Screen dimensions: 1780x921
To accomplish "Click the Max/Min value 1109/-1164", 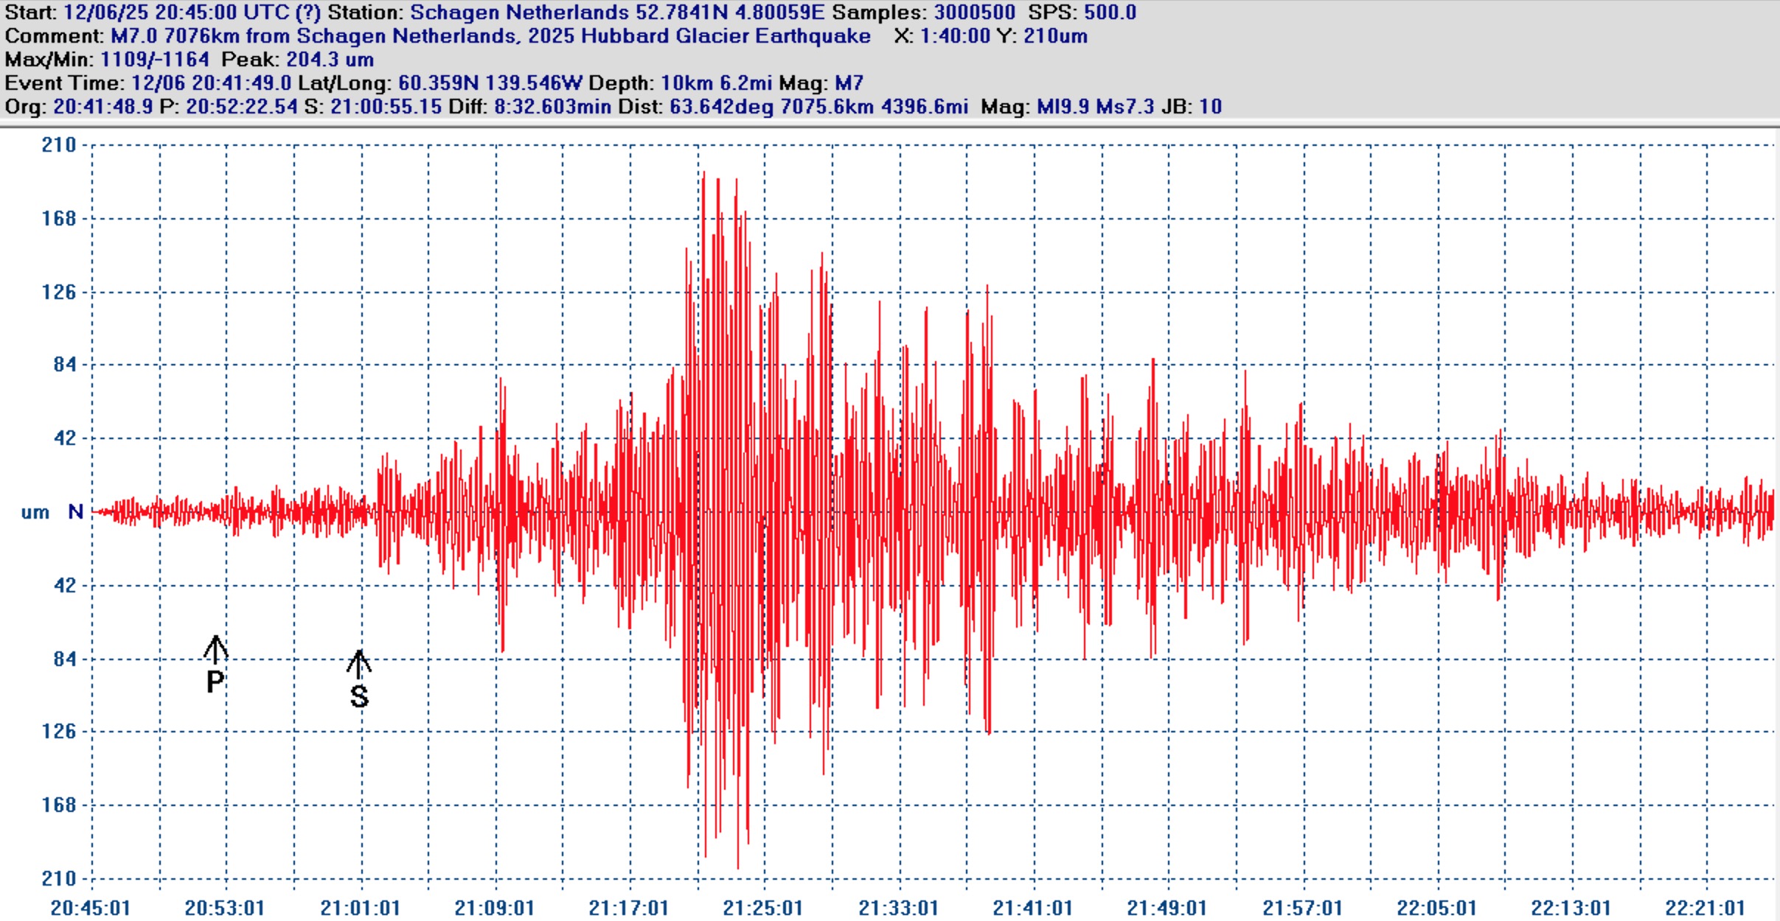I will pyautogui.click(x=155, y=60).
